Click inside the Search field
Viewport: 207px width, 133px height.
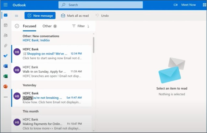pos(101,5)
